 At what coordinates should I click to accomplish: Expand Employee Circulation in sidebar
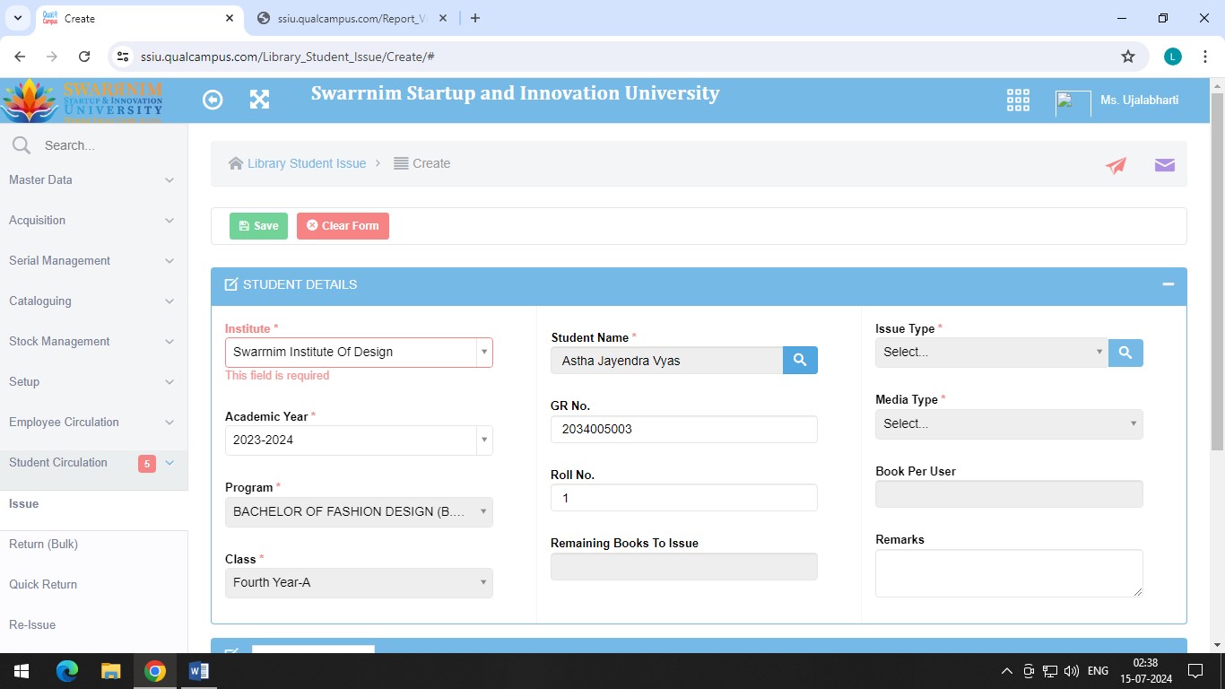[x=93, y=423]
